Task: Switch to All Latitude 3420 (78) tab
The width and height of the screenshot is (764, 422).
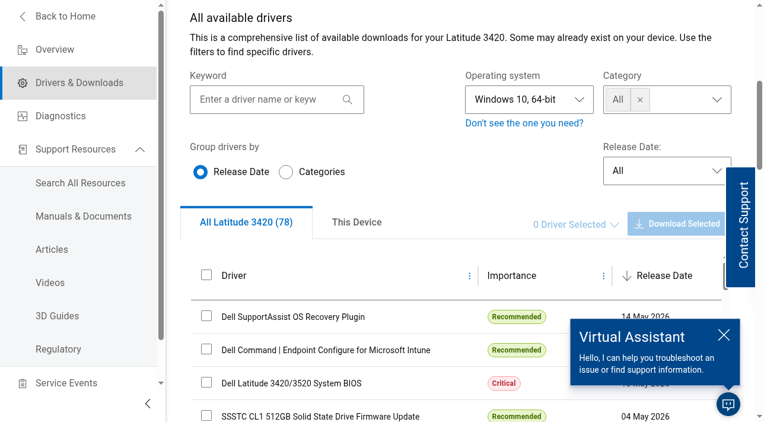Action: pos(246,223)
